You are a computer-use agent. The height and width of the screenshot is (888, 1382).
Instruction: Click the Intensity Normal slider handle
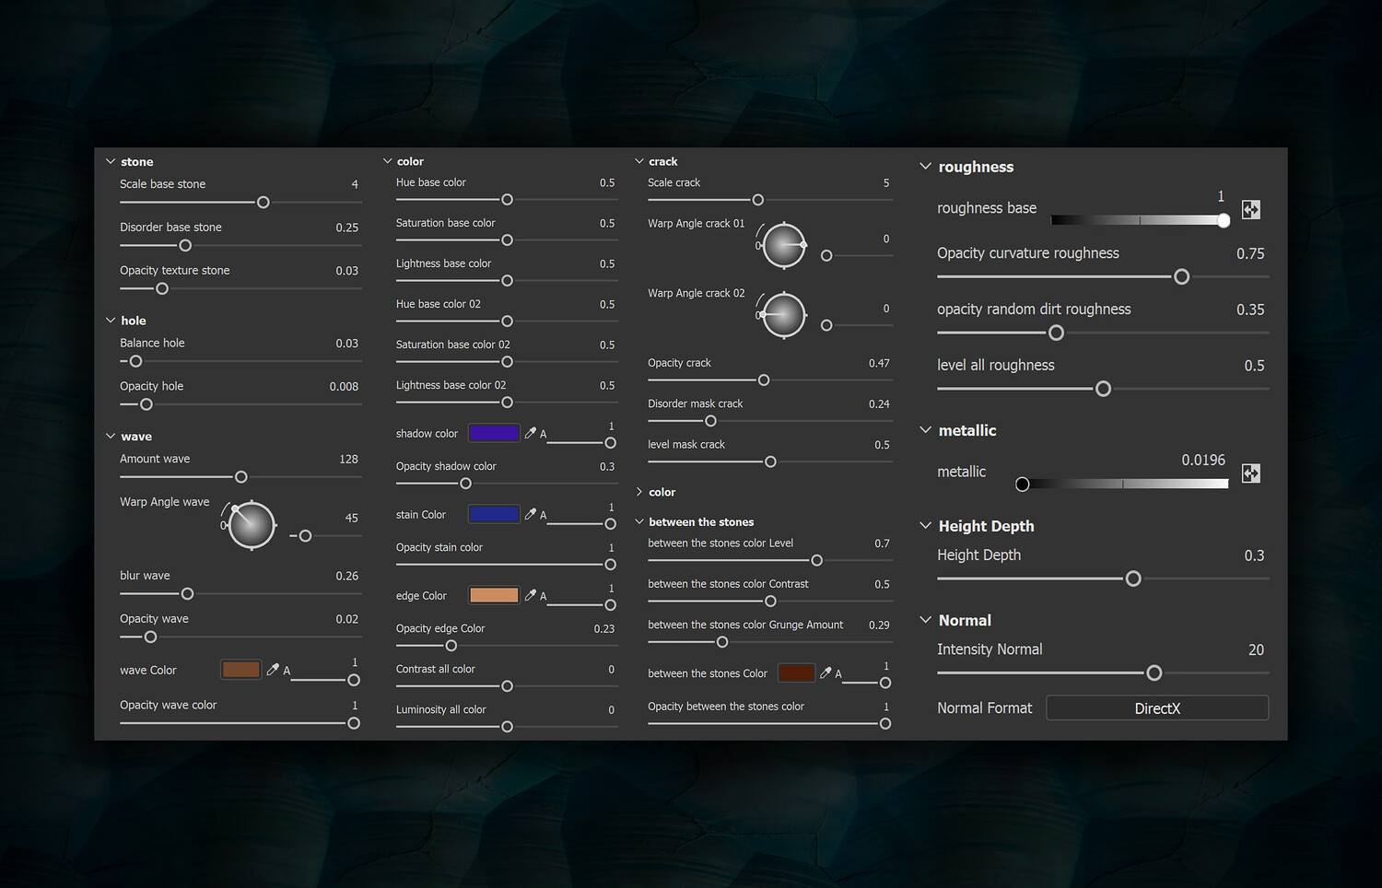tap(1154, 673)
